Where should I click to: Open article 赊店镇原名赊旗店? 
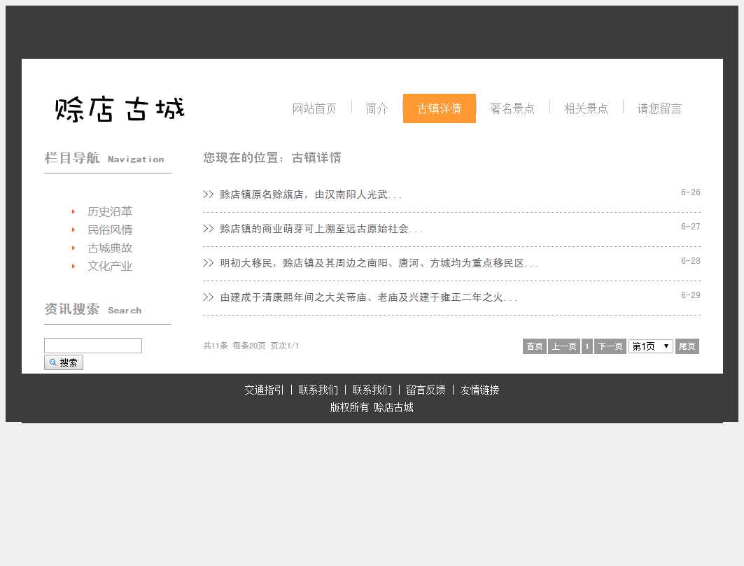310,194
